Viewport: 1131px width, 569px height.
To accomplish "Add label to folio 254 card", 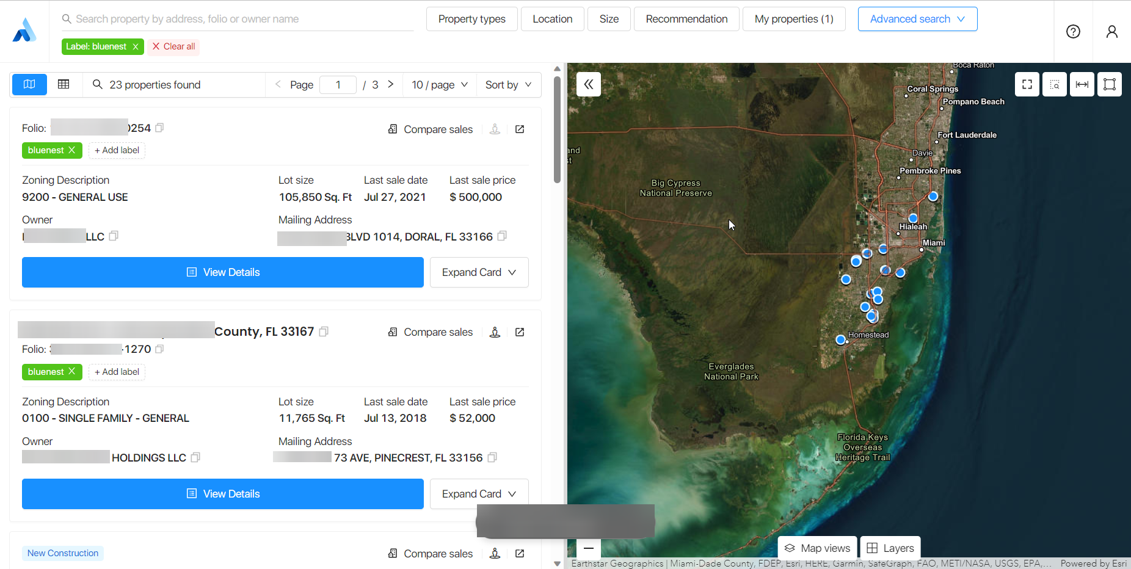I will click(117, 150).
